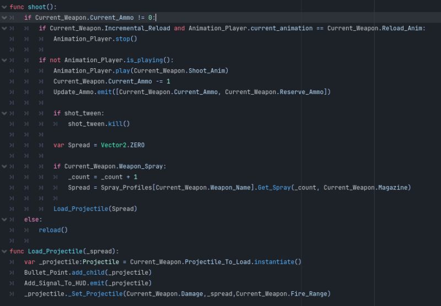
Task: Click 'Add_Signal_To_HUD' signal name
Action: pos(55,283)
